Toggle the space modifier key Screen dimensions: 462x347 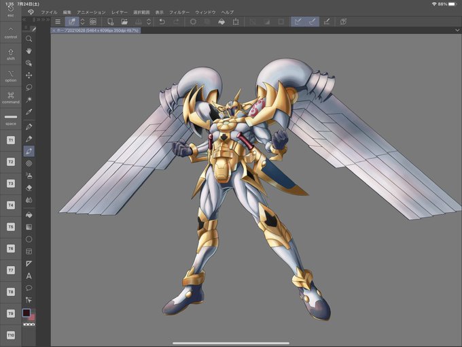[x=11, y=120]
